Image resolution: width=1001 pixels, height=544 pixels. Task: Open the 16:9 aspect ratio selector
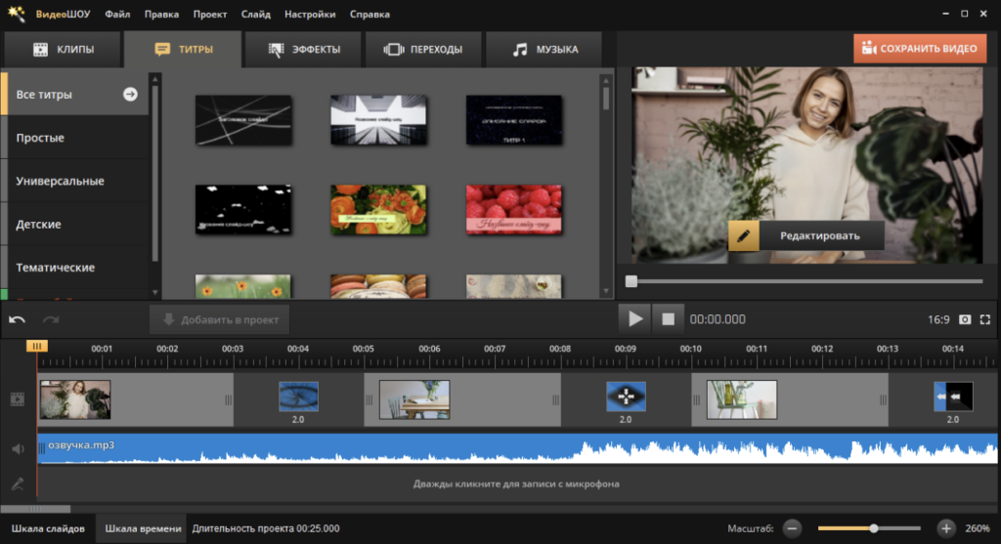click(937, 319)
